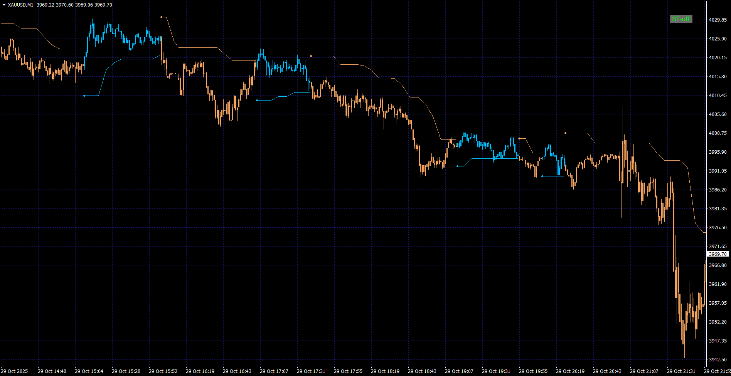Image resolution: width=731 pixels, height=376 pixels.
Task: Click the 29 Oct 17:31 time label
Action: tap(311, 371)
